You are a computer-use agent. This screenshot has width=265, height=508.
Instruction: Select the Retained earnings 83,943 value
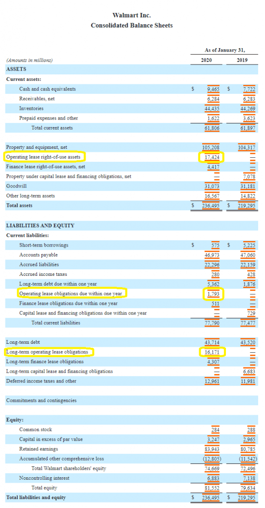pos(213,449)
